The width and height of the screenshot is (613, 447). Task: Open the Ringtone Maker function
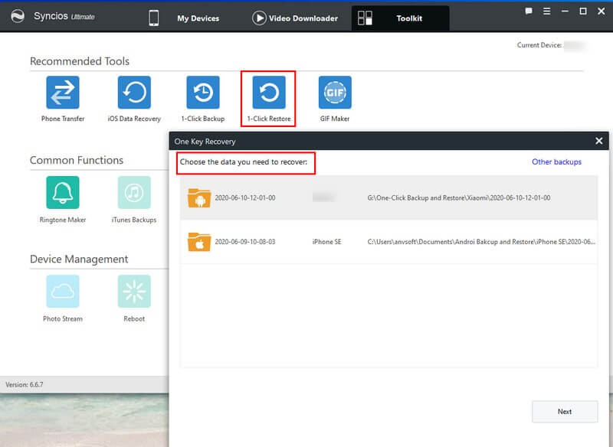tap(63, 192)
